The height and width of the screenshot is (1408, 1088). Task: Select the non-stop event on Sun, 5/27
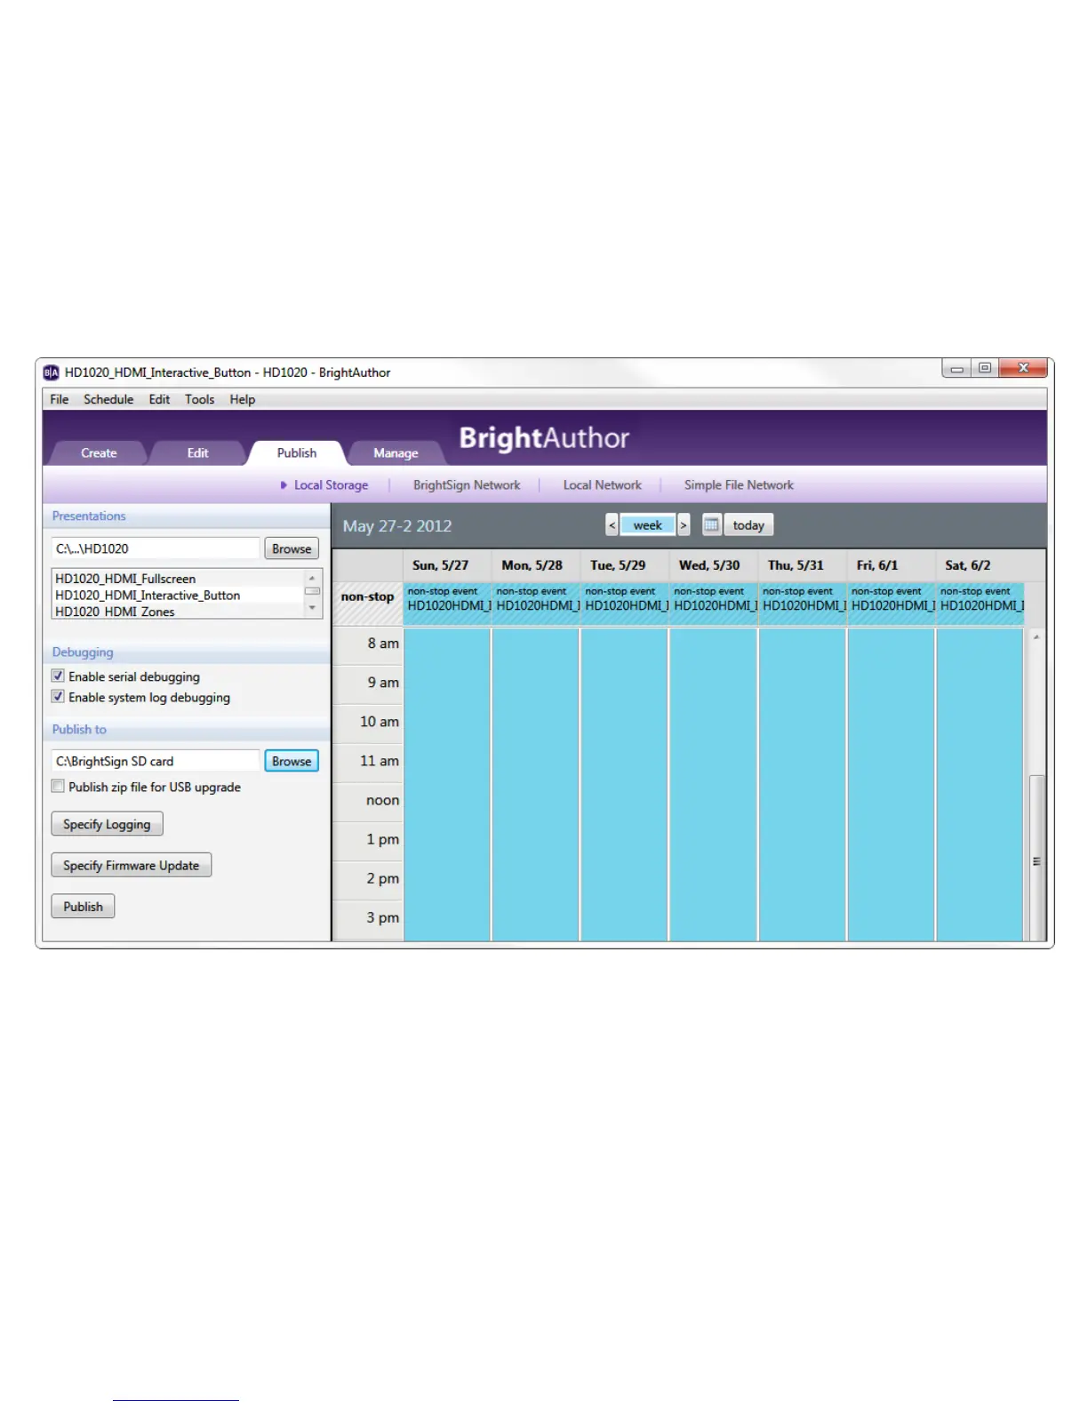(x=447, y=604)
